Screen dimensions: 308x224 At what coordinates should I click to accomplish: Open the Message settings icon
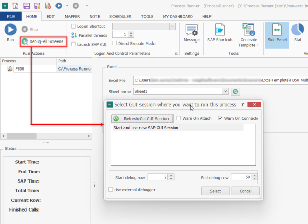point(191,33)
